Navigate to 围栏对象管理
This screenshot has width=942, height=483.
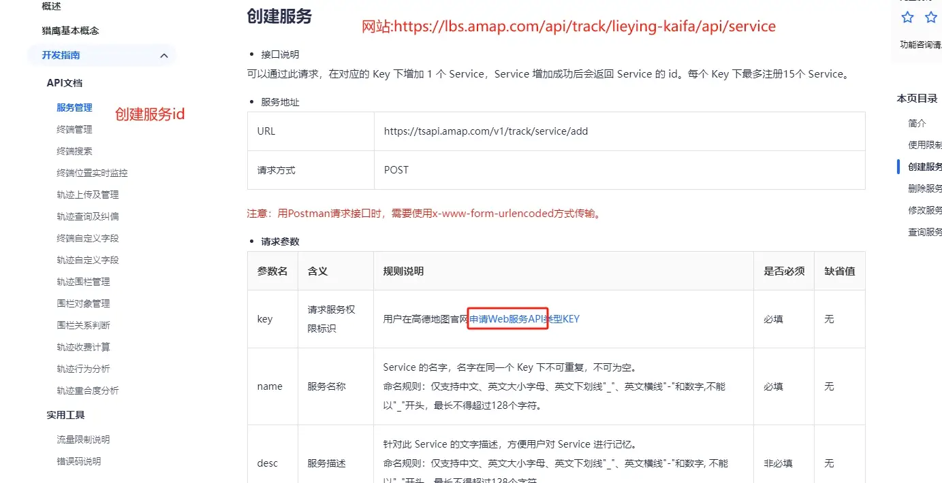83,303
